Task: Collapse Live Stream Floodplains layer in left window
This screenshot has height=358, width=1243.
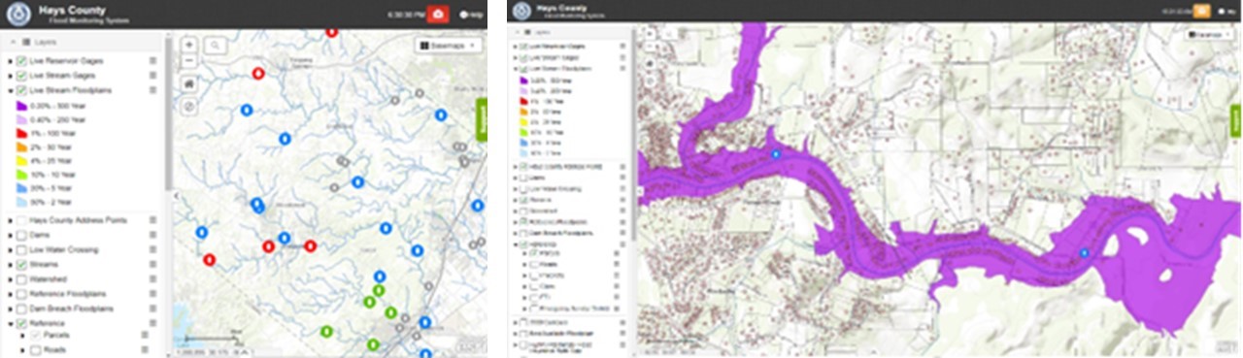Action: click(11, 90)
